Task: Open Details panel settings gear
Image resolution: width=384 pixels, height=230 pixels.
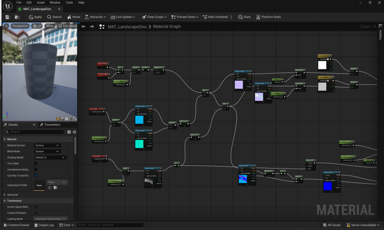Action: pyautogui.click(x=74, y=132)
